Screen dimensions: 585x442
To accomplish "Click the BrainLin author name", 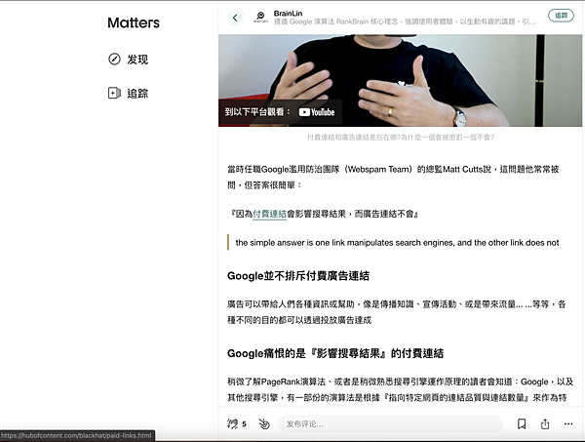I will coord(288,14).
